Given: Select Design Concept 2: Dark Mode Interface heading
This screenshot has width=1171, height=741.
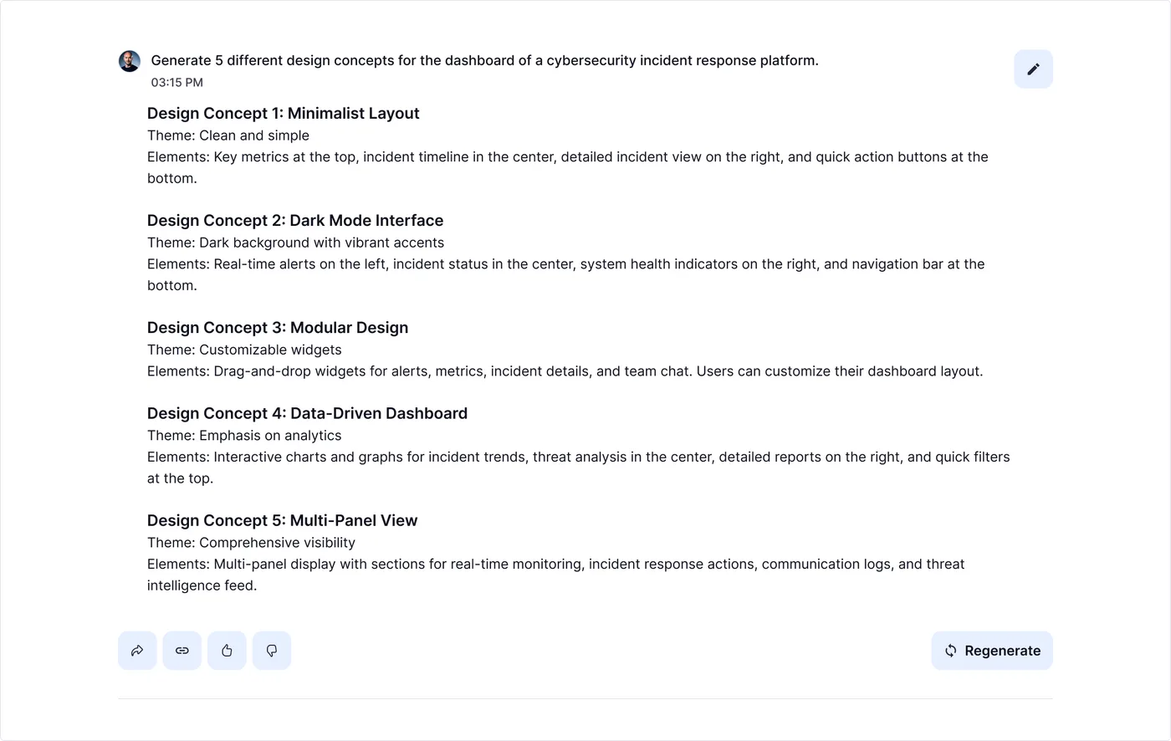Looking at the screenshot, I should tap(295, 220).
